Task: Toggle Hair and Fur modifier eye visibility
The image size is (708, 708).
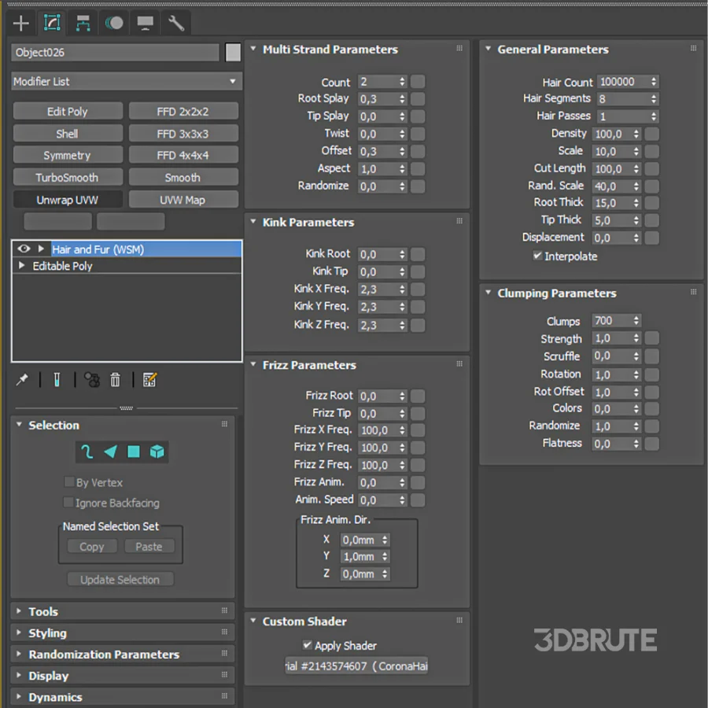Action: (24, 249)
